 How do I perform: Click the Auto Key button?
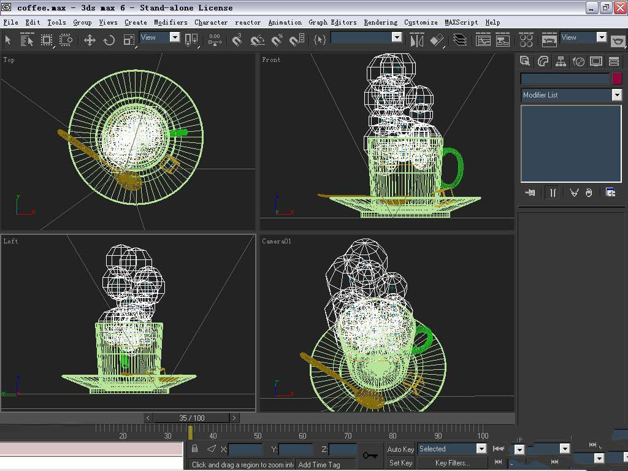[x=400, y=449]
